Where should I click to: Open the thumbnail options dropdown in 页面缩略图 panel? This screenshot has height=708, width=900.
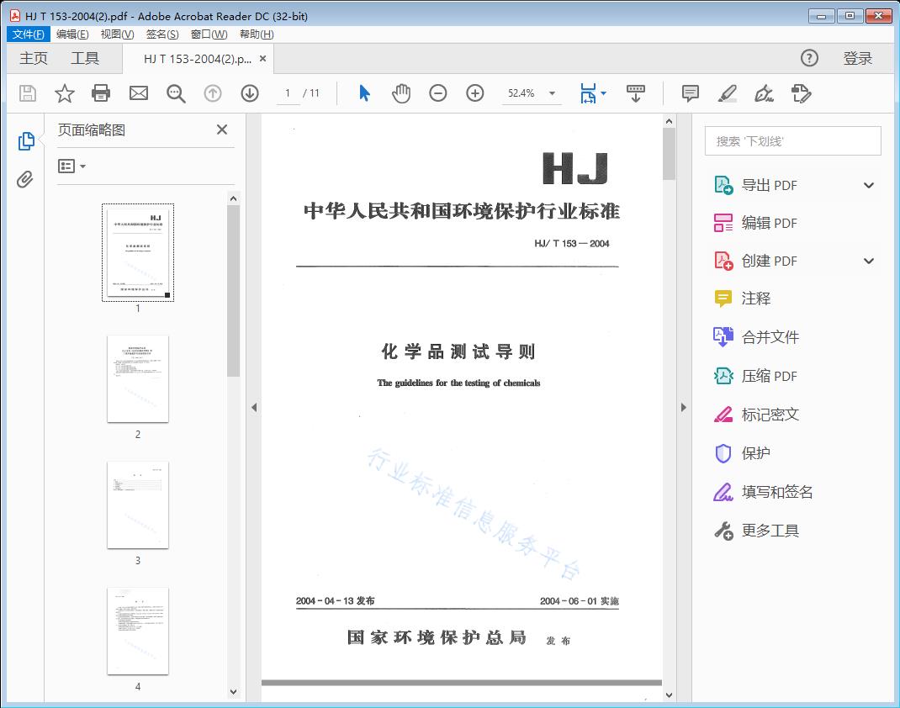coord(71,166)
